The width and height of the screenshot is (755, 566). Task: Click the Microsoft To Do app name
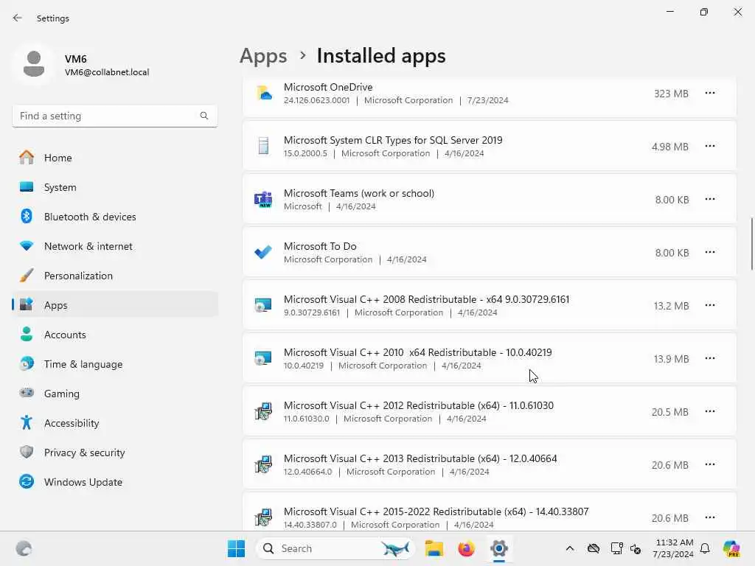click(320, 246)
